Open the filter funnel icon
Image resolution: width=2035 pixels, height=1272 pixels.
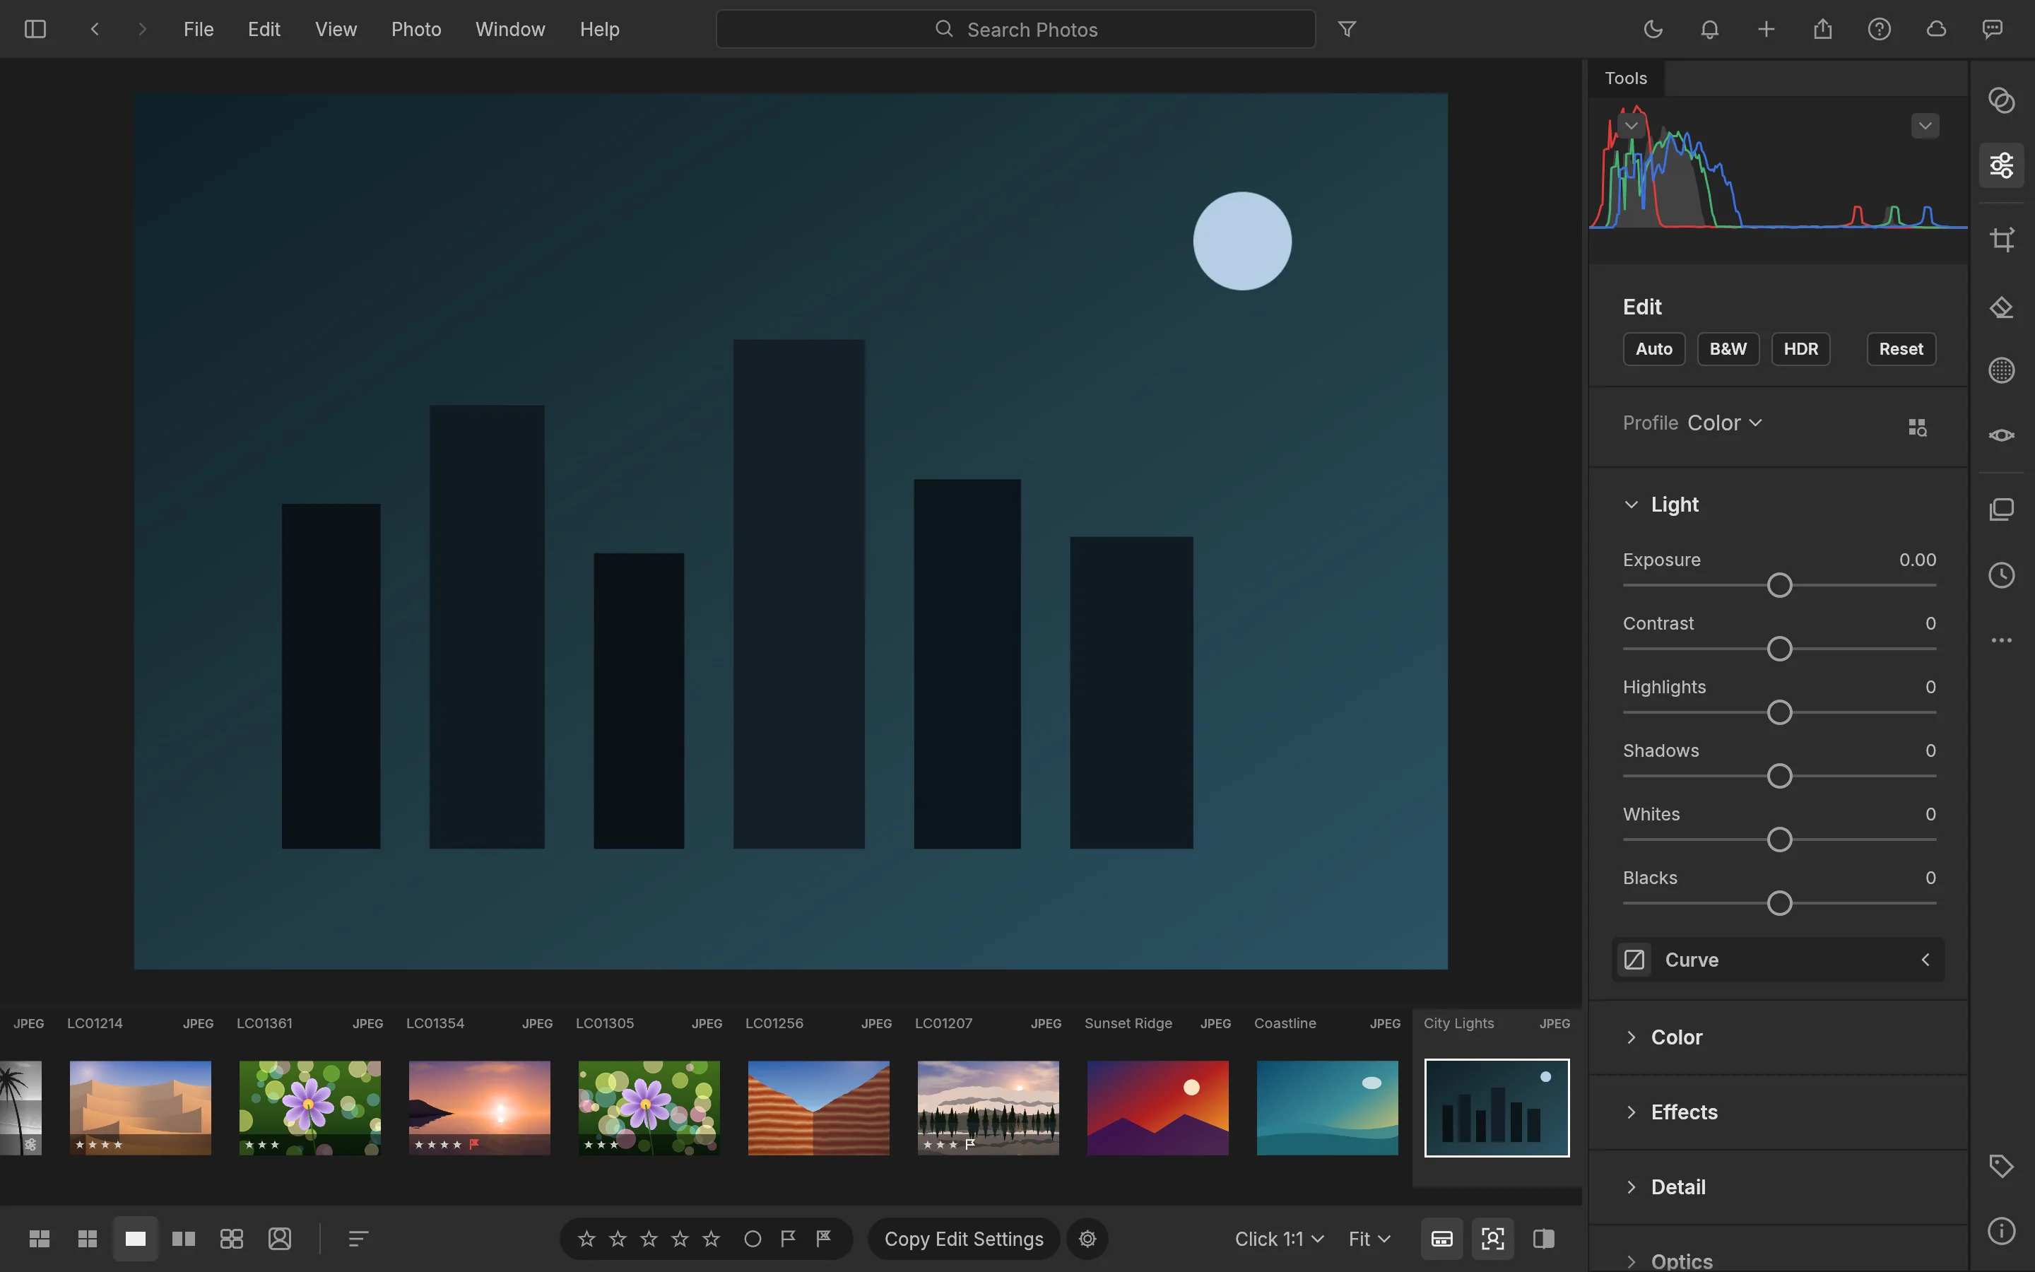coord(1346,30)
